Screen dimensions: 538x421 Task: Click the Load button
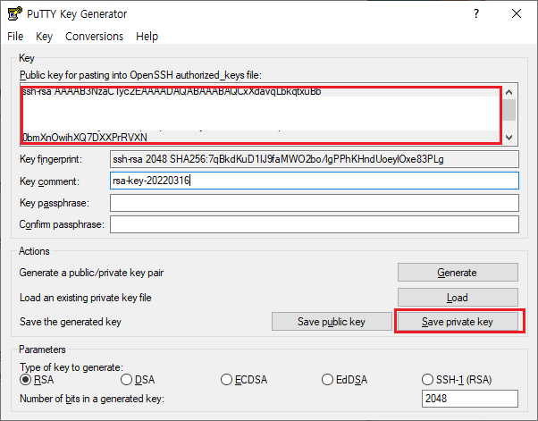pyautogui.click(x=458, y=297)
